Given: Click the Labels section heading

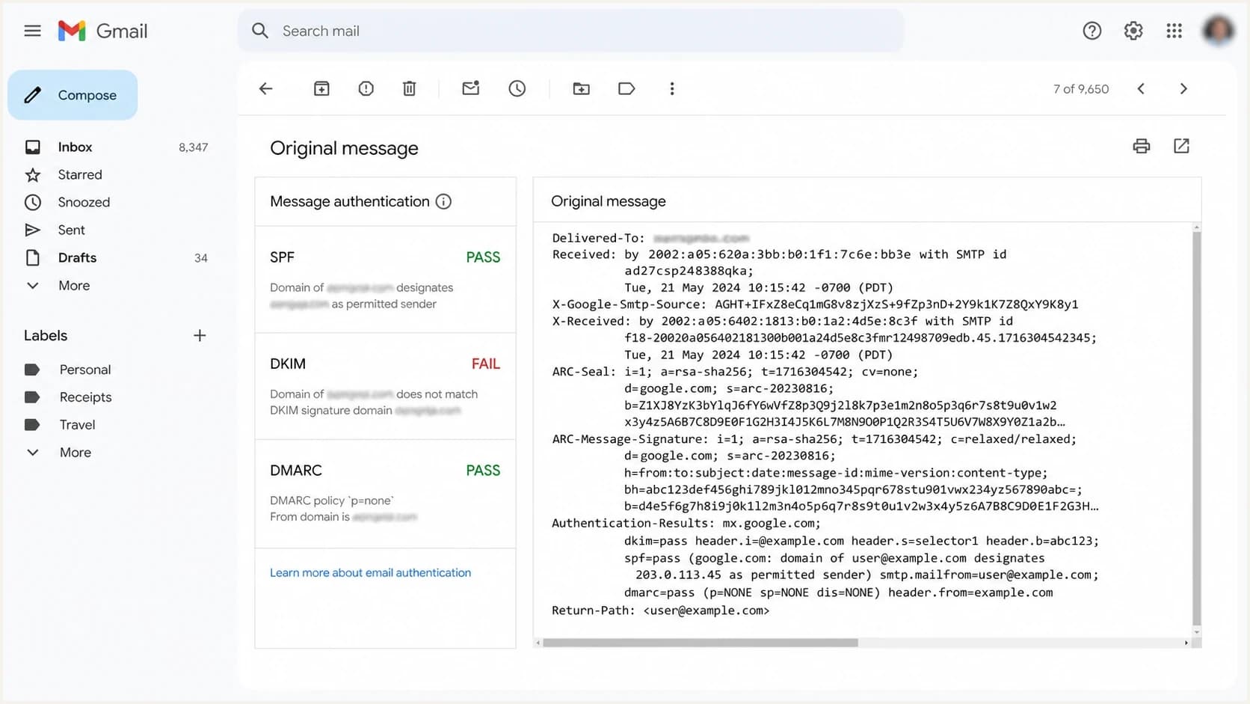Looking at the screenshot, I should (x=46, y=336).
